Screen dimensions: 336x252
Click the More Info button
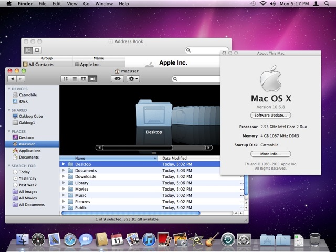(x=271, y=154)
